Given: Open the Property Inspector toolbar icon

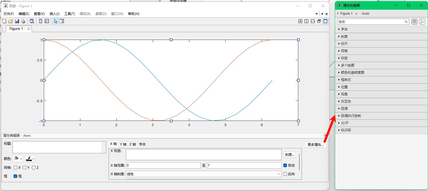Looking at the screenshot, I should coord(62,21).
